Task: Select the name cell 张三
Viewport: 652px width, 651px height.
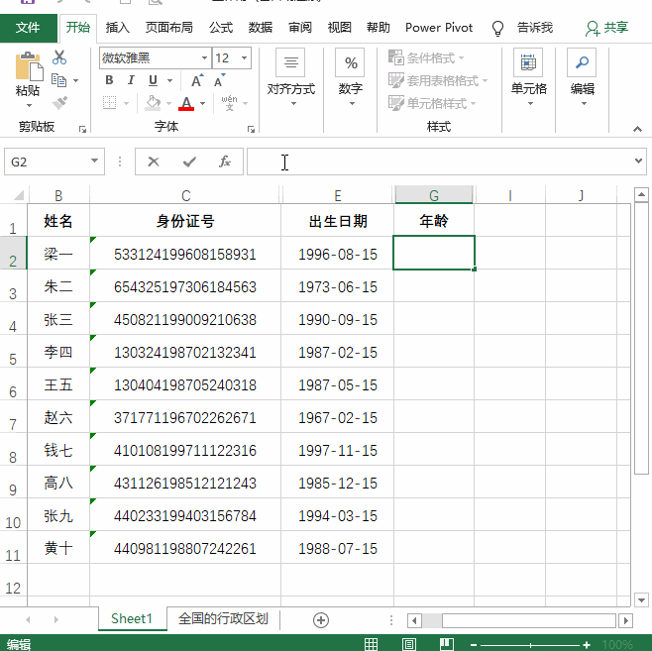Action: point(58,319)
